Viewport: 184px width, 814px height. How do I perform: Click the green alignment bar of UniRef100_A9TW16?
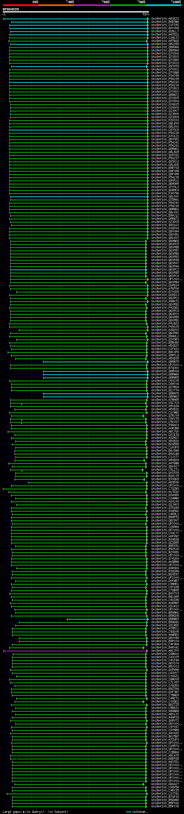(78, 41)
